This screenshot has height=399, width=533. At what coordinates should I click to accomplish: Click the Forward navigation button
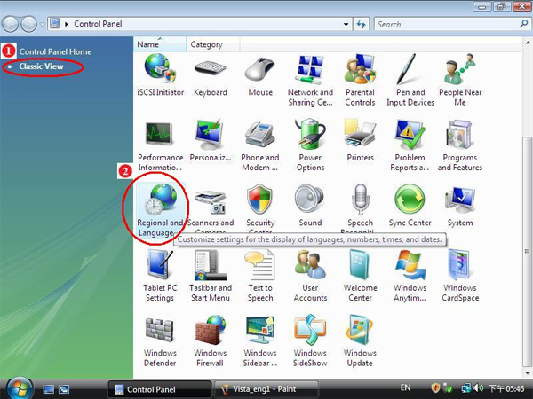(29, 25)
